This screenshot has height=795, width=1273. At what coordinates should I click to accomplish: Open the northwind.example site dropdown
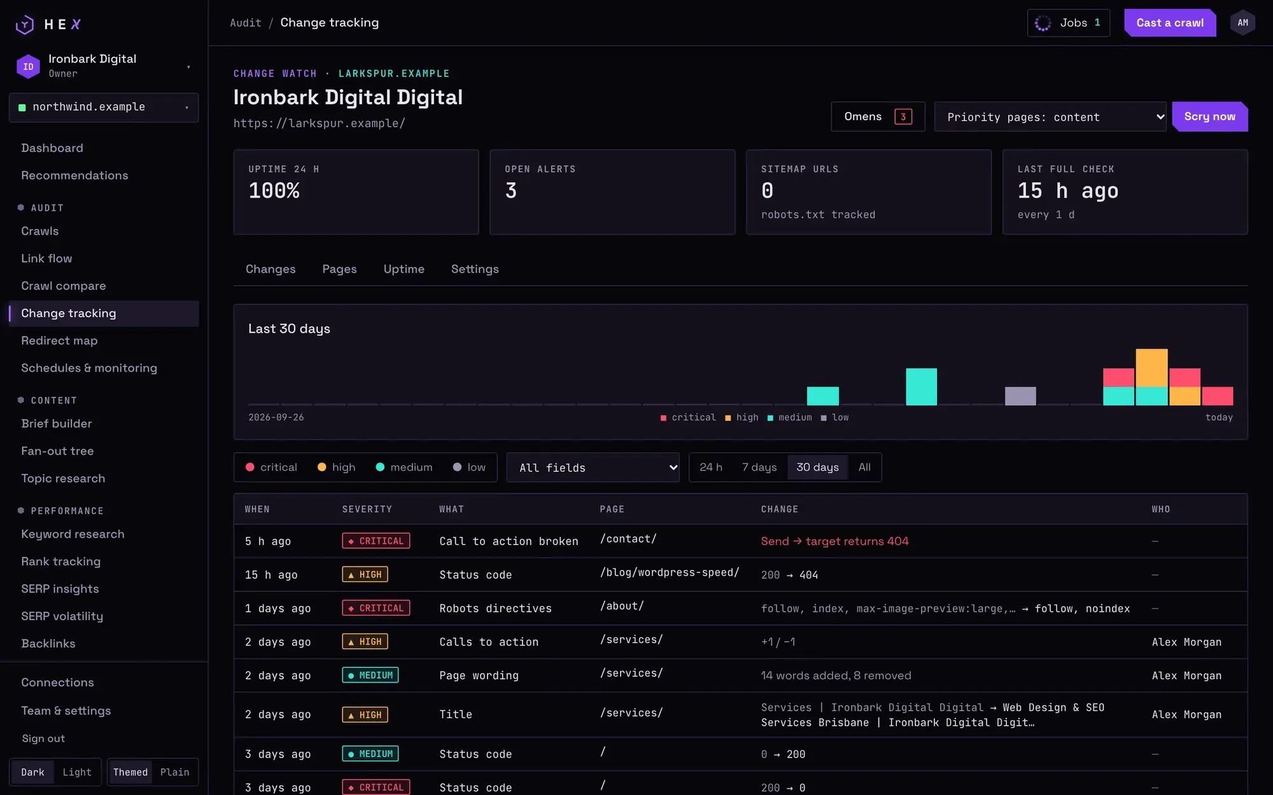[x=104, y=107]
